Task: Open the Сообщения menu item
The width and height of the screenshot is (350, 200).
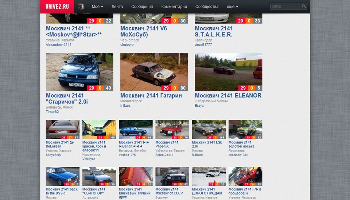Action: (x=142, y=7)
